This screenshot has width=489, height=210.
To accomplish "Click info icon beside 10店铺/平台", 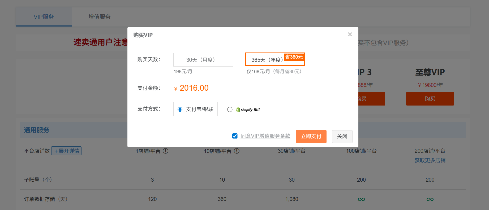I will (x=237, y=151).
